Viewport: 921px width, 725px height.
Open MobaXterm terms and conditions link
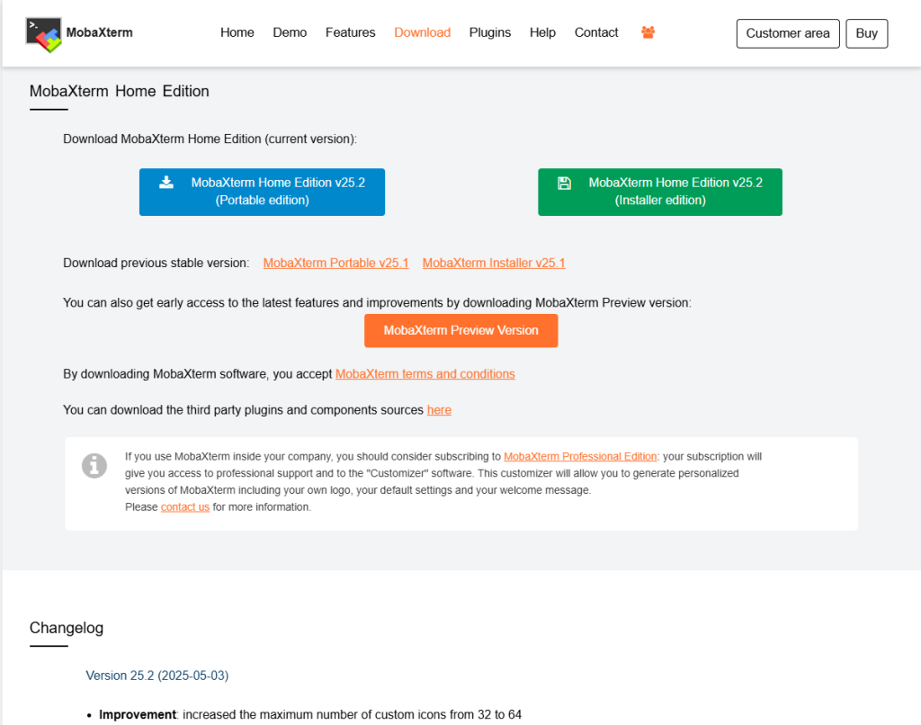click(x=425, y=373)
